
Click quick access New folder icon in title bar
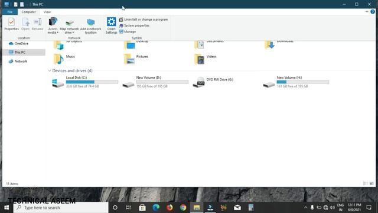point(22,4)
